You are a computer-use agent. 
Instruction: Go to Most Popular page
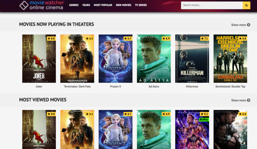(x=103, y=5)
